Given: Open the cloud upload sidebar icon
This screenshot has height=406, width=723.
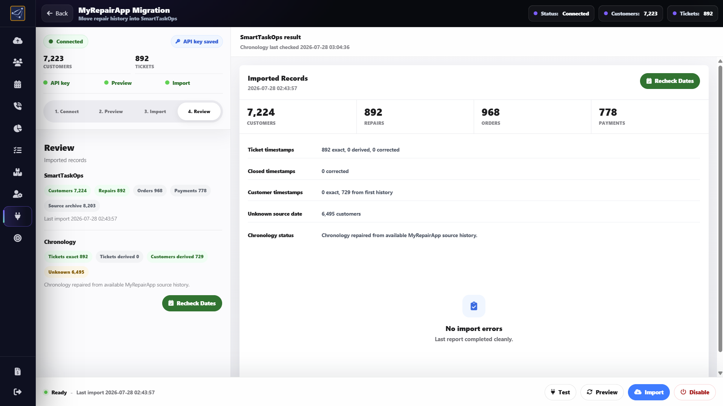Looking at the screenshot, I should point(18,41).
